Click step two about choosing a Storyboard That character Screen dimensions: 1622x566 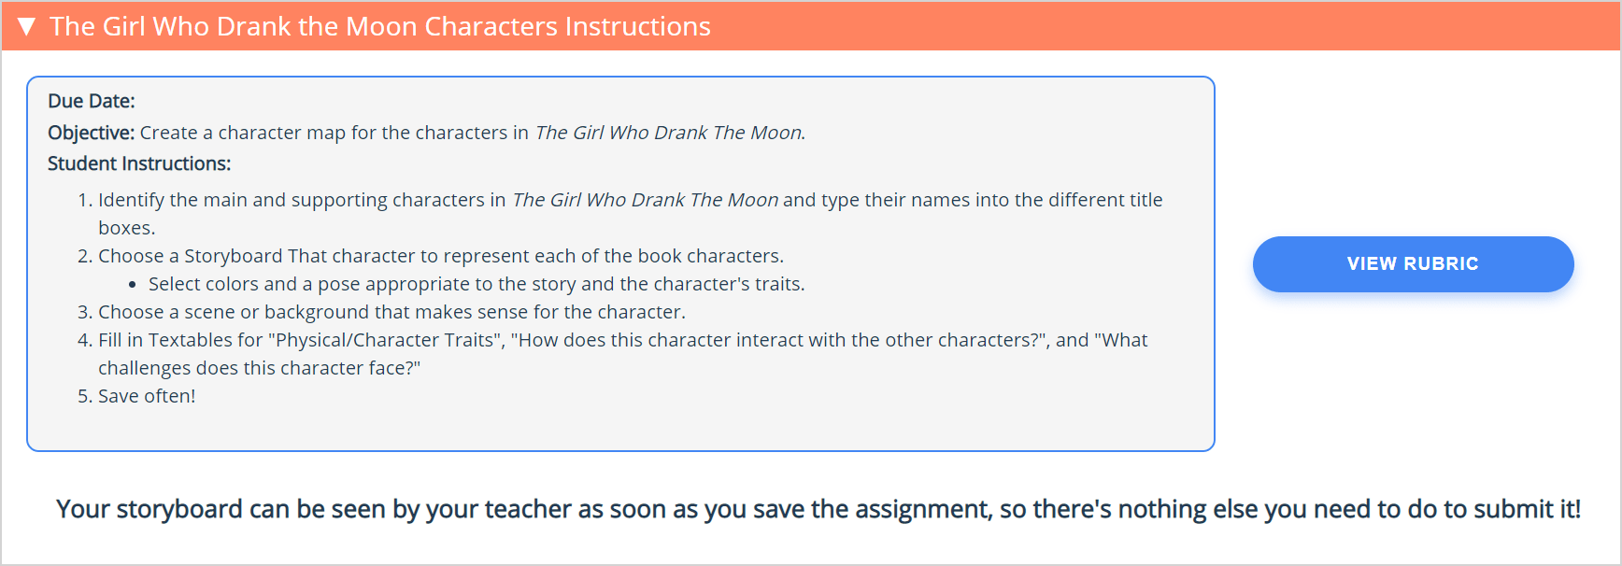tap(431, 256)
